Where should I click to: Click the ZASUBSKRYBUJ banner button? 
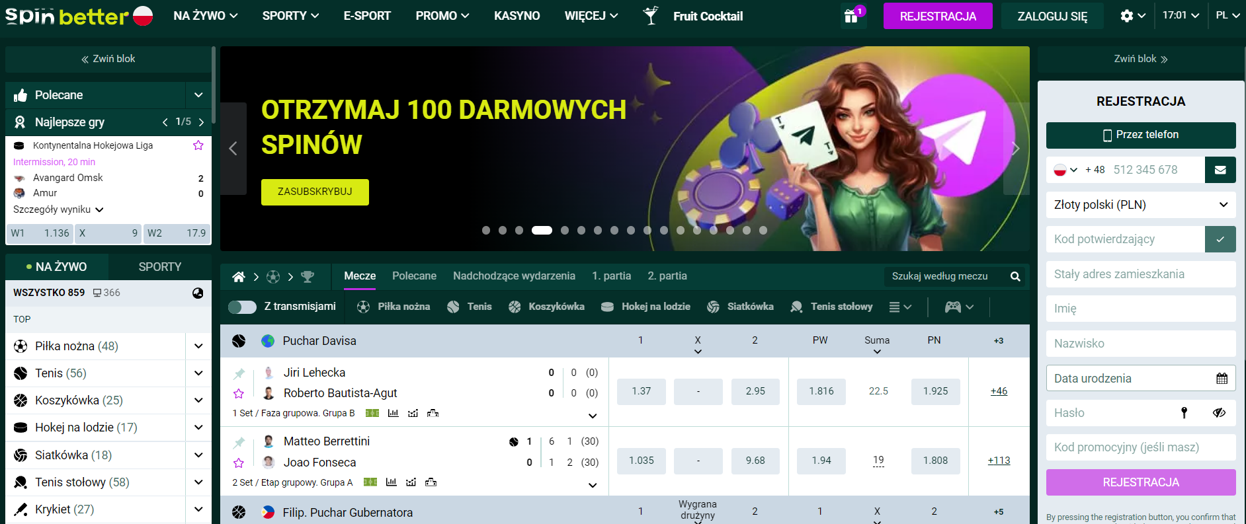coord(315,192)
